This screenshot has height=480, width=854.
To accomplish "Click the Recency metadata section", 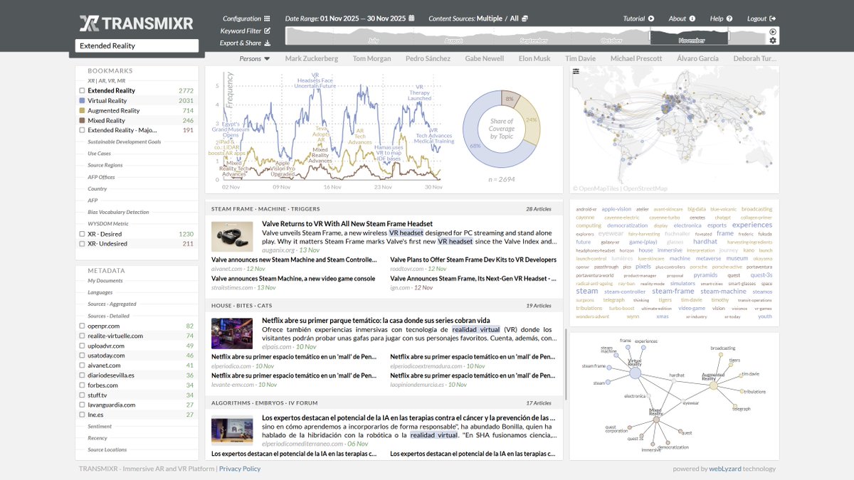I will coord(97,438).
